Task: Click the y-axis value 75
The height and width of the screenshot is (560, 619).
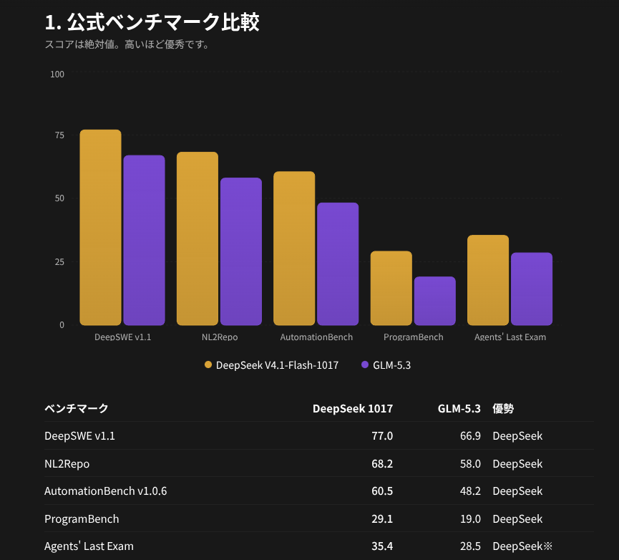Action: pyautogui.click(x=59, y=135)
